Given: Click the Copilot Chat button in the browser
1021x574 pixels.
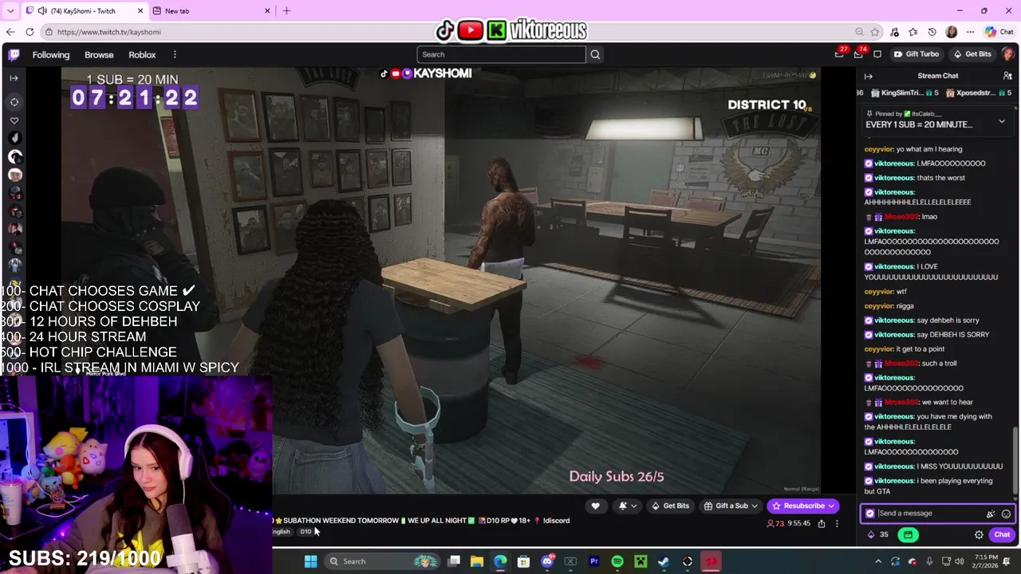Looking at the screenshot, I should (999, 32).
